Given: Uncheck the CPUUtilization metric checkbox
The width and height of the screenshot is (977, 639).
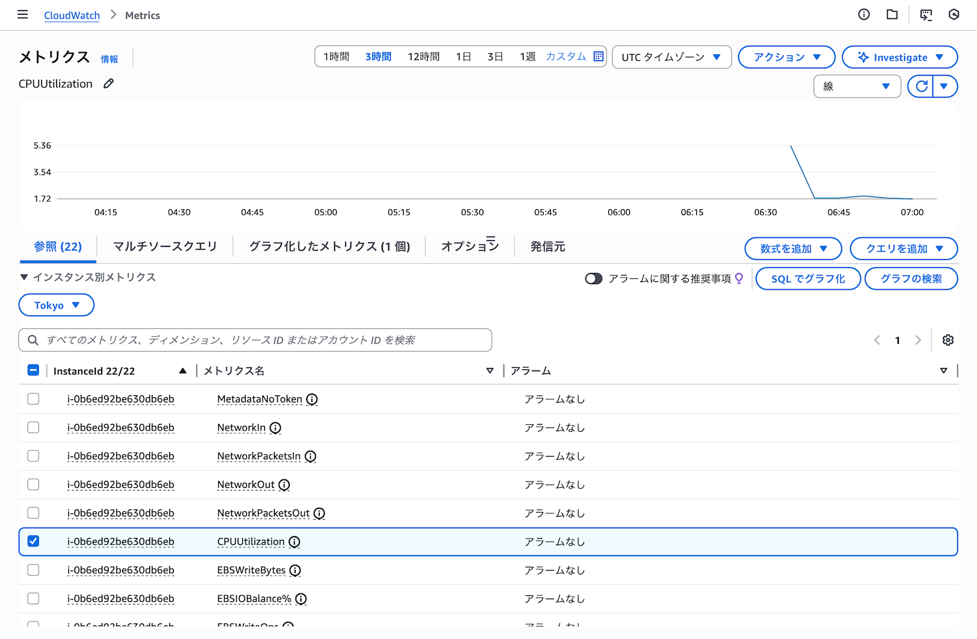Looking at the screenshot, I should tap(33, 541).
